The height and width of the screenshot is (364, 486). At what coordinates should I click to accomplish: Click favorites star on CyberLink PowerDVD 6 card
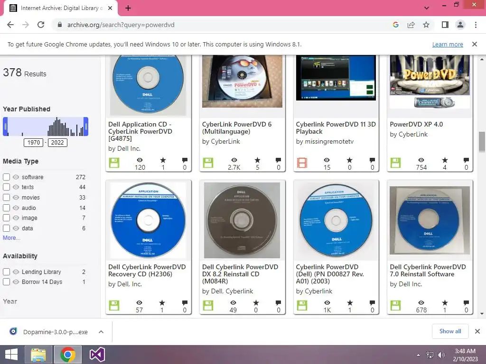(257, 160)
